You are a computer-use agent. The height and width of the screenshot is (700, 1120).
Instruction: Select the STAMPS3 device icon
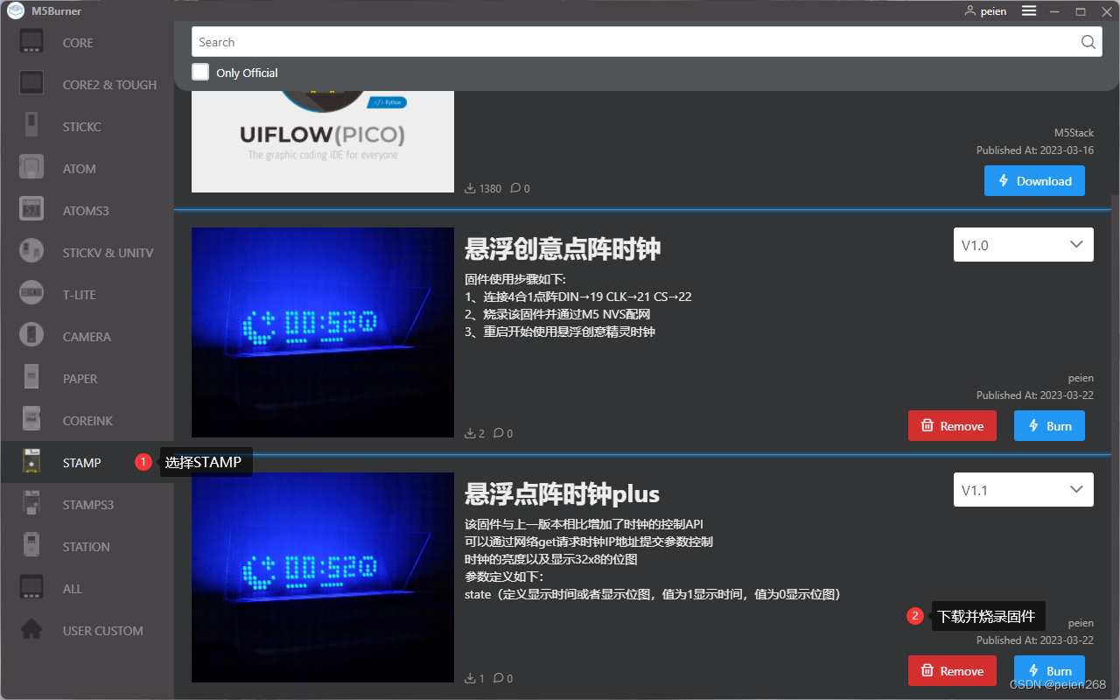coord(32,504)
